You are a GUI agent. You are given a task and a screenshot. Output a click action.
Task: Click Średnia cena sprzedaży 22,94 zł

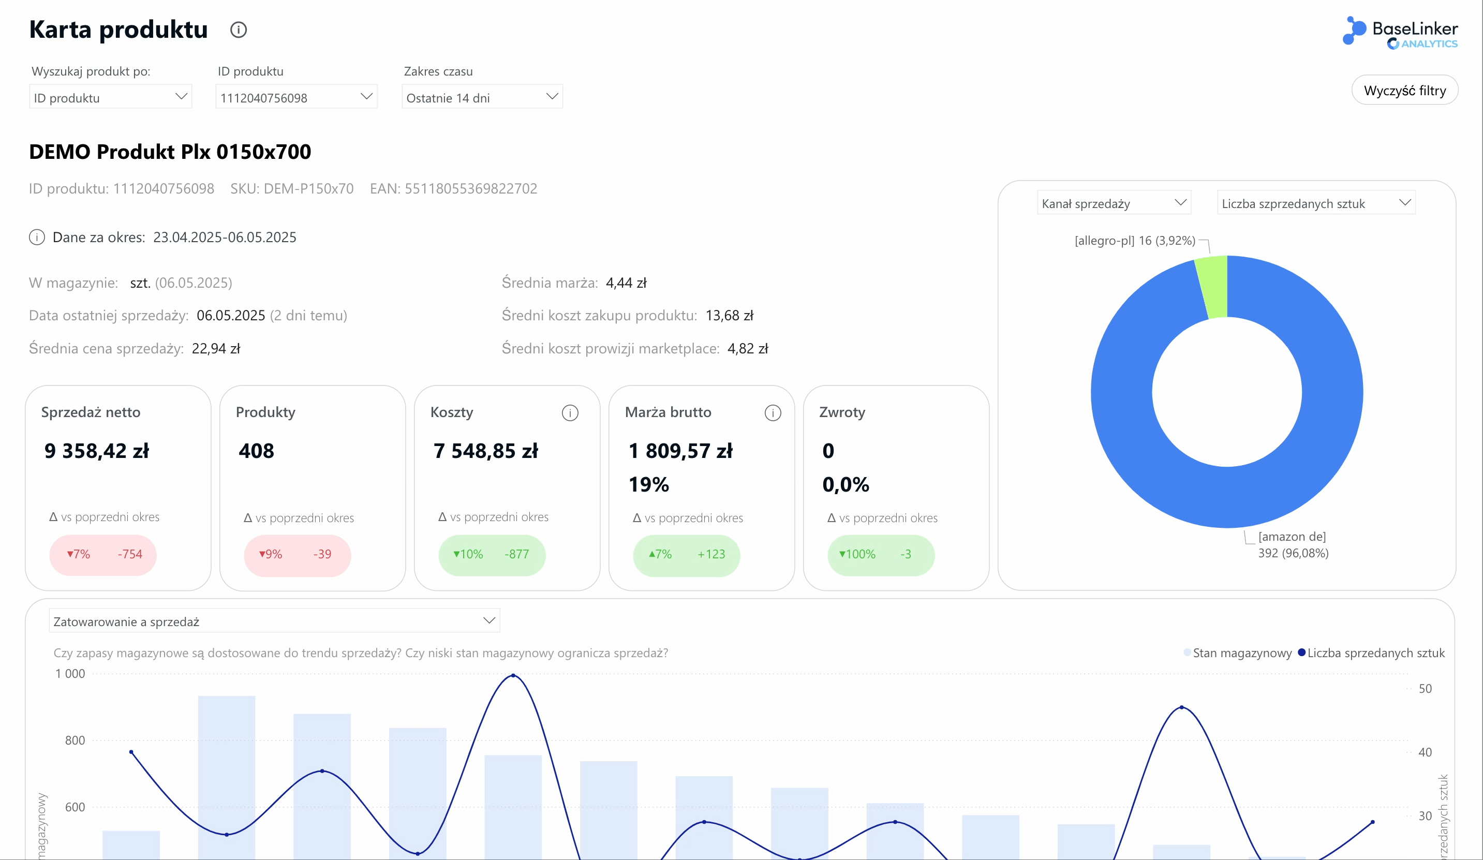pos(216,348)
